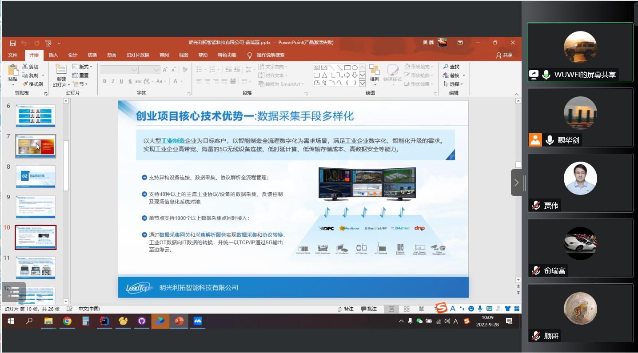The height and width of the screenshot is (353, 638).
Task: Open GitHub Desktop from the taskbar
Action: 142,321
